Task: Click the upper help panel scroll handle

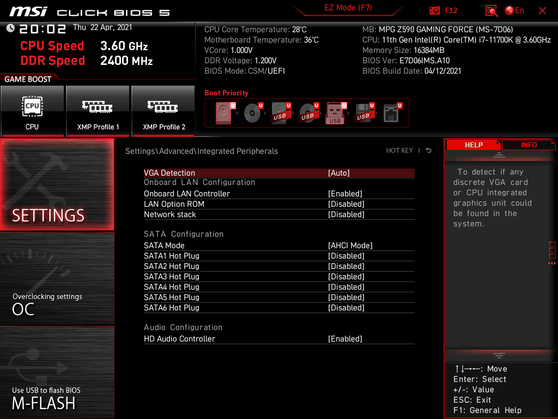Action: click(x=499, y=154)
